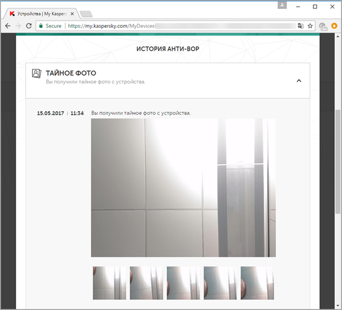Viewport: 342px width, 310px height.
Task: Go back to the previous page
Action: point(8,26)
